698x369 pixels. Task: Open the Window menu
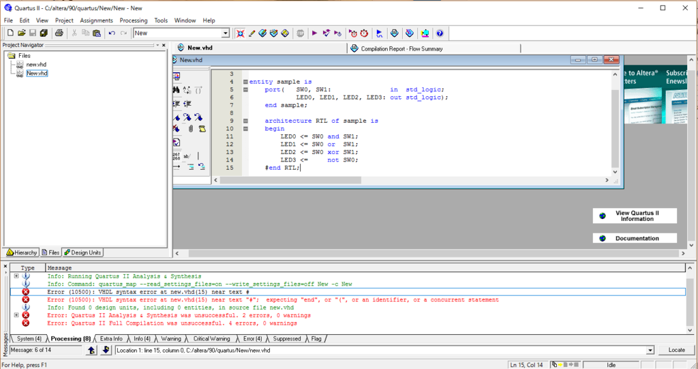tap(185, 20)
